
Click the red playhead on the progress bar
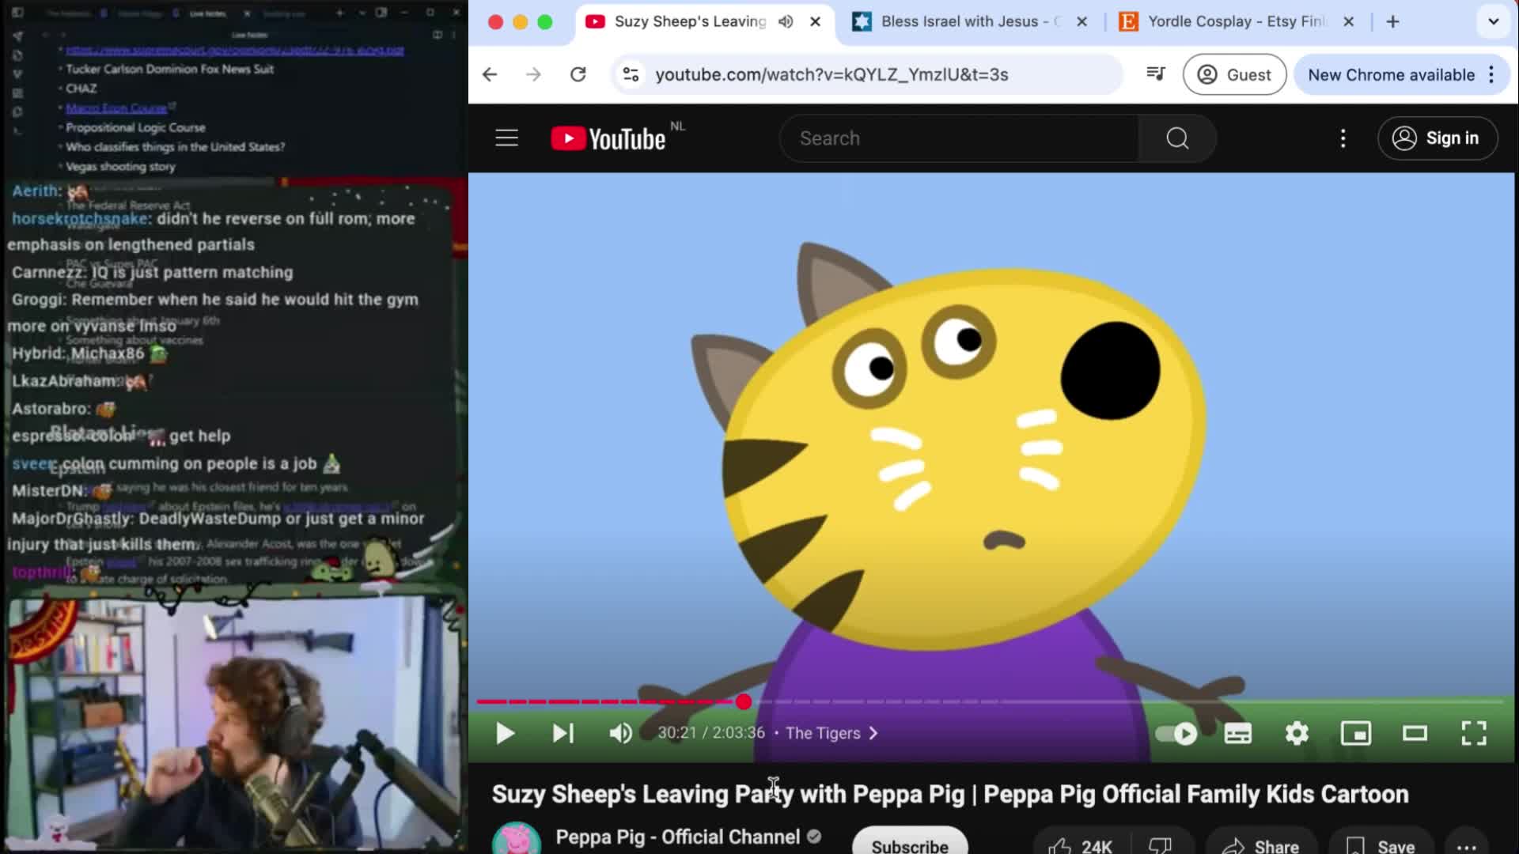point(743,701)
